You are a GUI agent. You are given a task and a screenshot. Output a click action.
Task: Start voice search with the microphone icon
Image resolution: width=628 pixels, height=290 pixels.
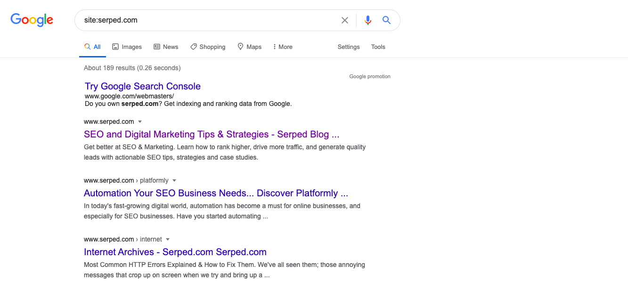click(368, 20)
